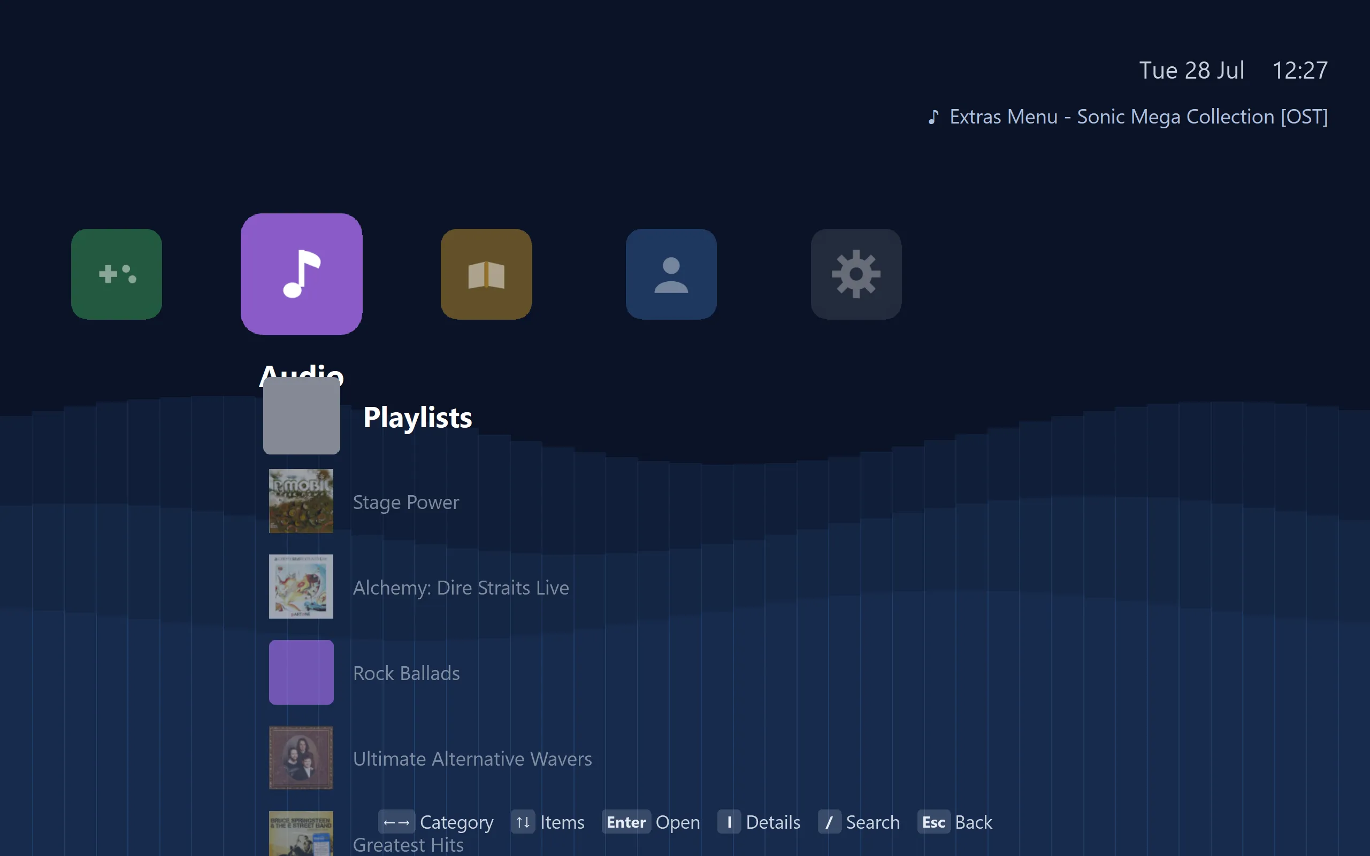Select the purple Audio music note icon

(x=301, y=274)
